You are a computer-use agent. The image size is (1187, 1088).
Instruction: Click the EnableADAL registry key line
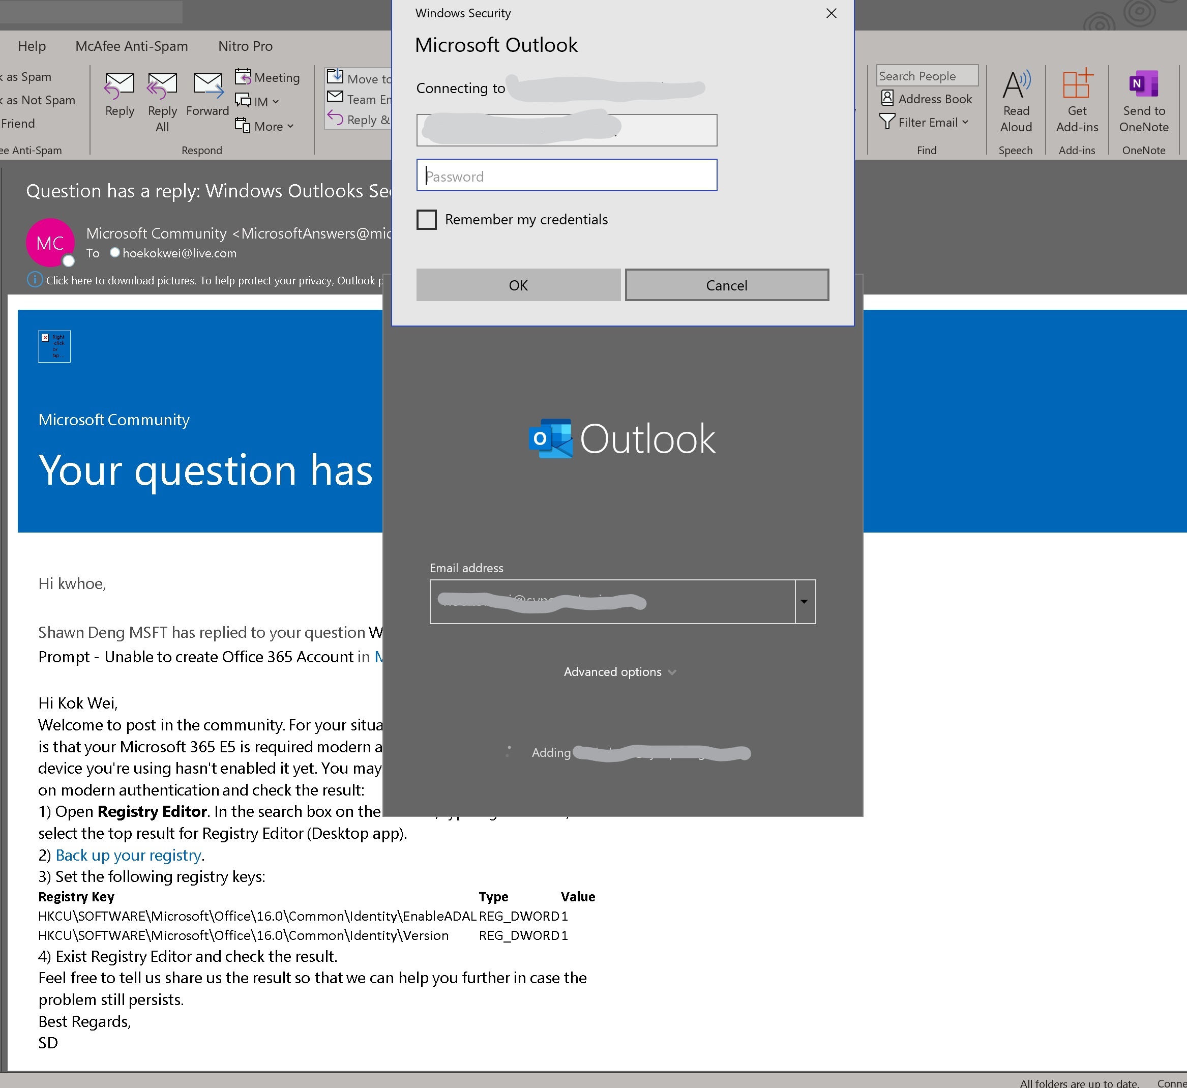click(x=303, y=916)
